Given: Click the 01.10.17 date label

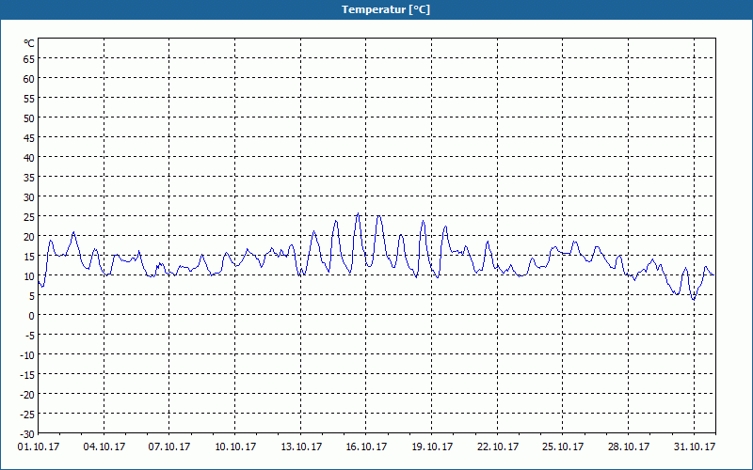Looking at the screenshot, I should tap(39, 446).
